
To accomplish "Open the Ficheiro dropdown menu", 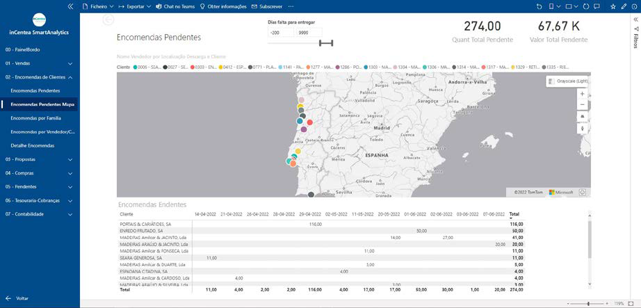I will [97, 6].
